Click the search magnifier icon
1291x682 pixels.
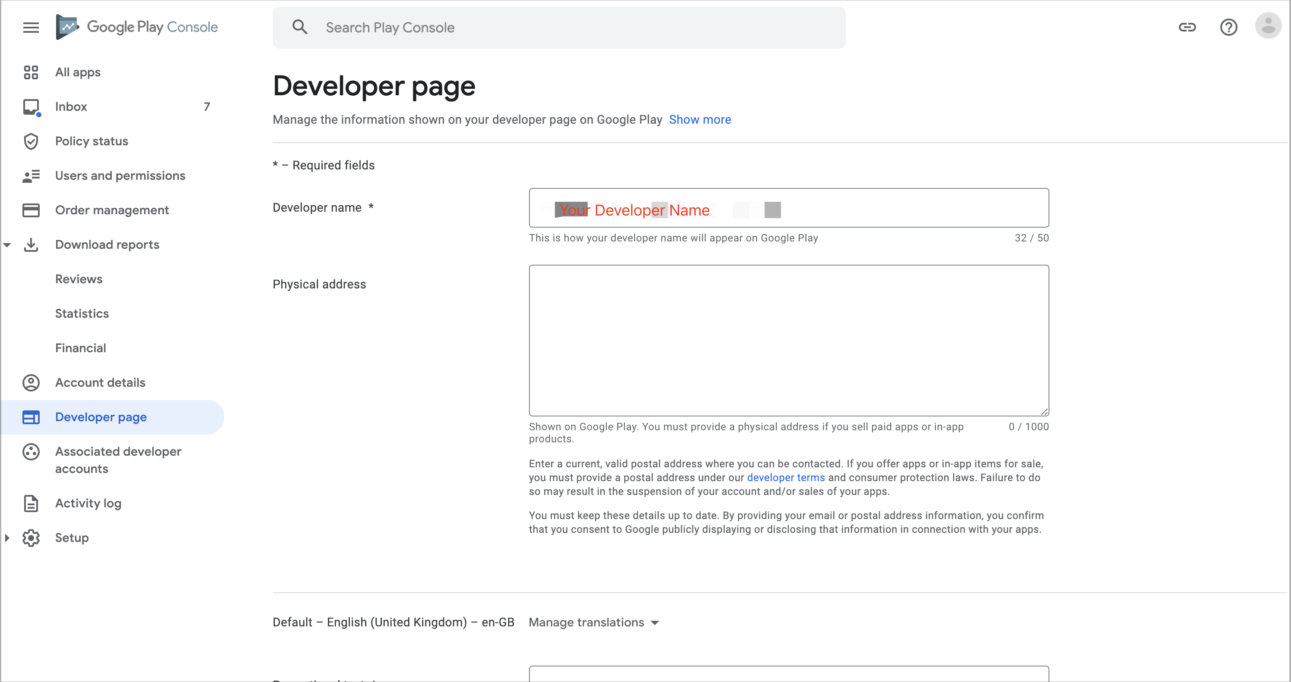pyautogui.click(x=300, y=27)
